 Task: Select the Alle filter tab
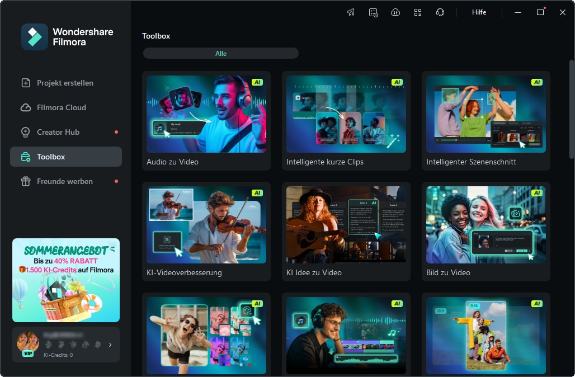221,54
